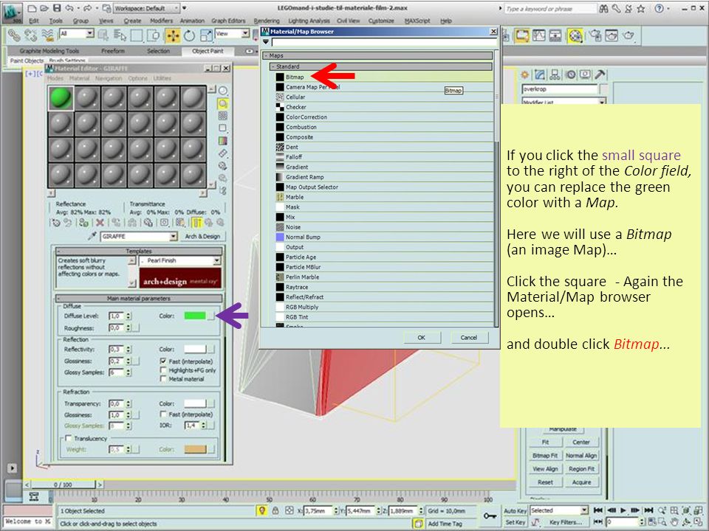Click the Sample Type sphere icon
The height and width of the screenshot is (531, 709).
click(x=223, y=91)
